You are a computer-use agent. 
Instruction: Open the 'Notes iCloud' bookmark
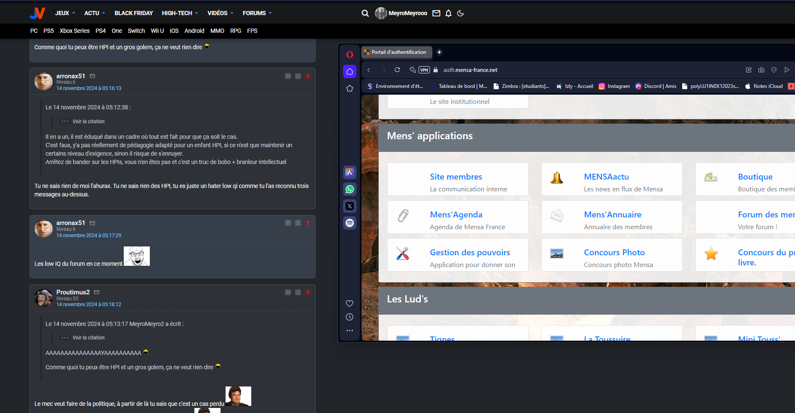pyautogui.click(x=764, y=86)
